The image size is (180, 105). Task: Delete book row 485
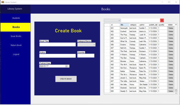coord(171,41)
